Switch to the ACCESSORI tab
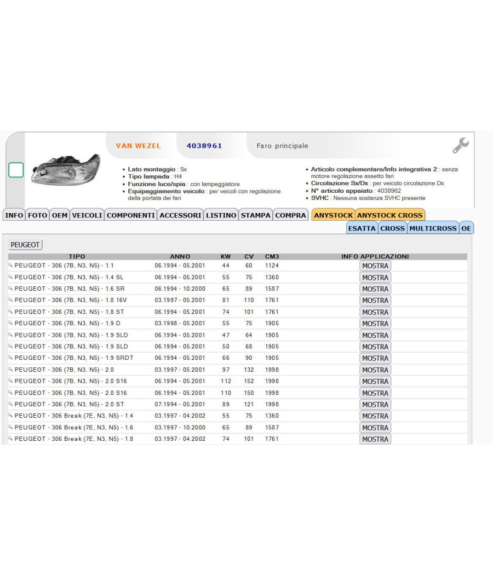 coord(180,215)
